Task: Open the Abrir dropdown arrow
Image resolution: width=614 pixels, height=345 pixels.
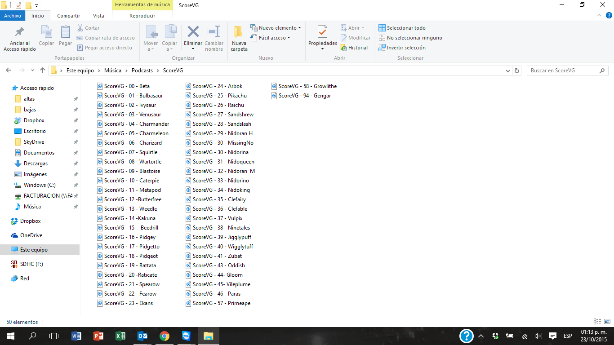Action: coord(362,27)
